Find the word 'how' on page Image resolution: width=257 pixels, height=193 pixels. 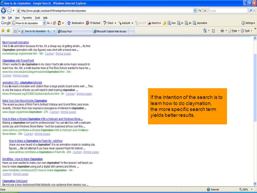(x=171, y=23)
